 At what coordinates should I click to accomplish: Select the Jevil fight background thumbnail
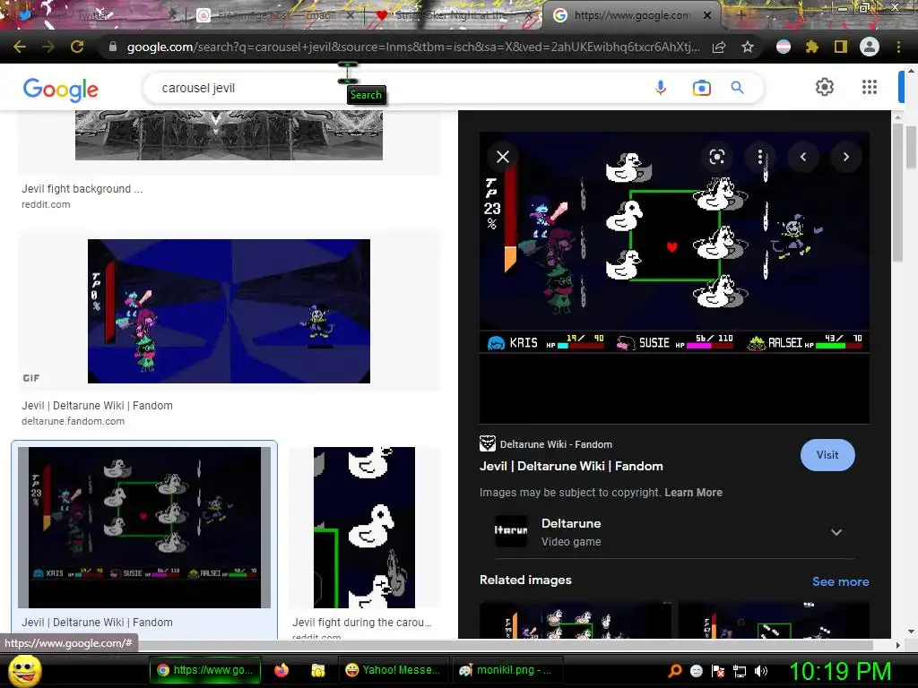[229, 135]
